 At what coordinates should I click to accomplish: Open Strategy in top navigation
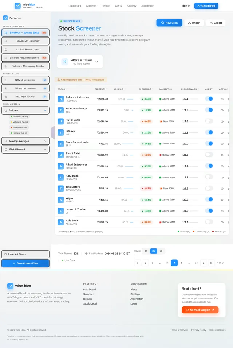coord(131,6)
